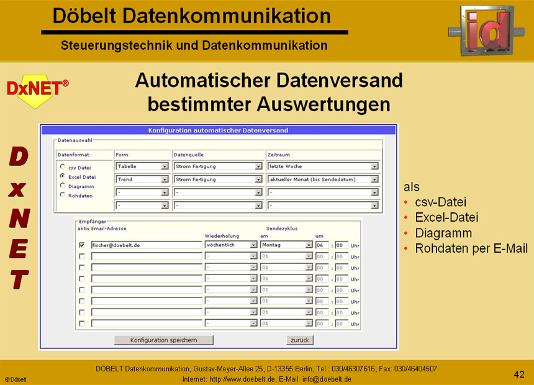Open Datenquelle dropdown beside Trend
The height and width of the screenshot is (385, 534).
(218, 179)
